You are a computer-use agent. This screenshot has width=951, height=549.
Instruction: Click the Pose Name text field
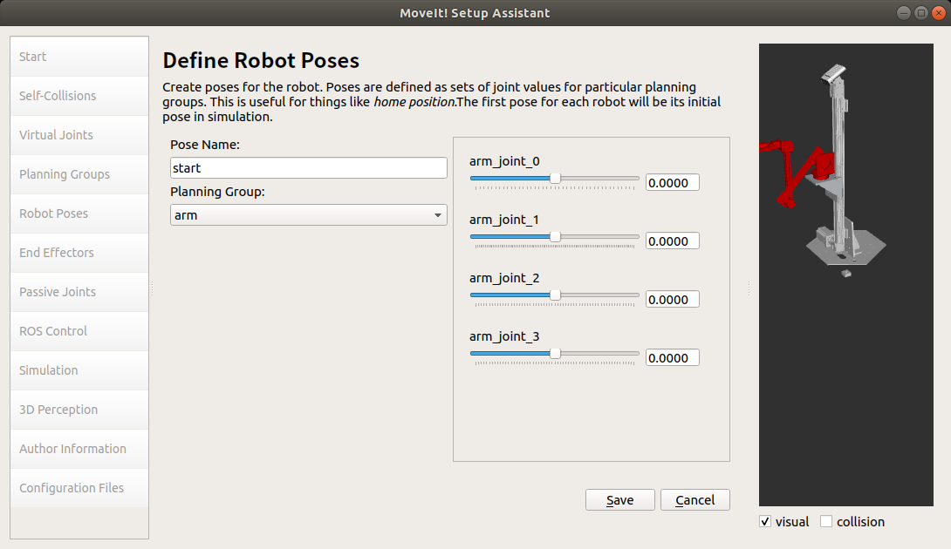tap(309, 168)
